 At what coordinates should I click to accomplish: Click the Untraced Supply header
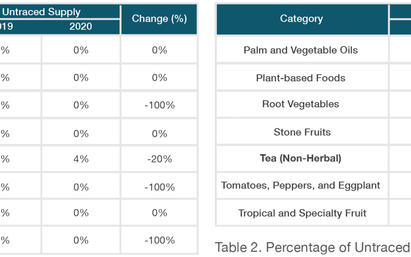pos(41,12)
